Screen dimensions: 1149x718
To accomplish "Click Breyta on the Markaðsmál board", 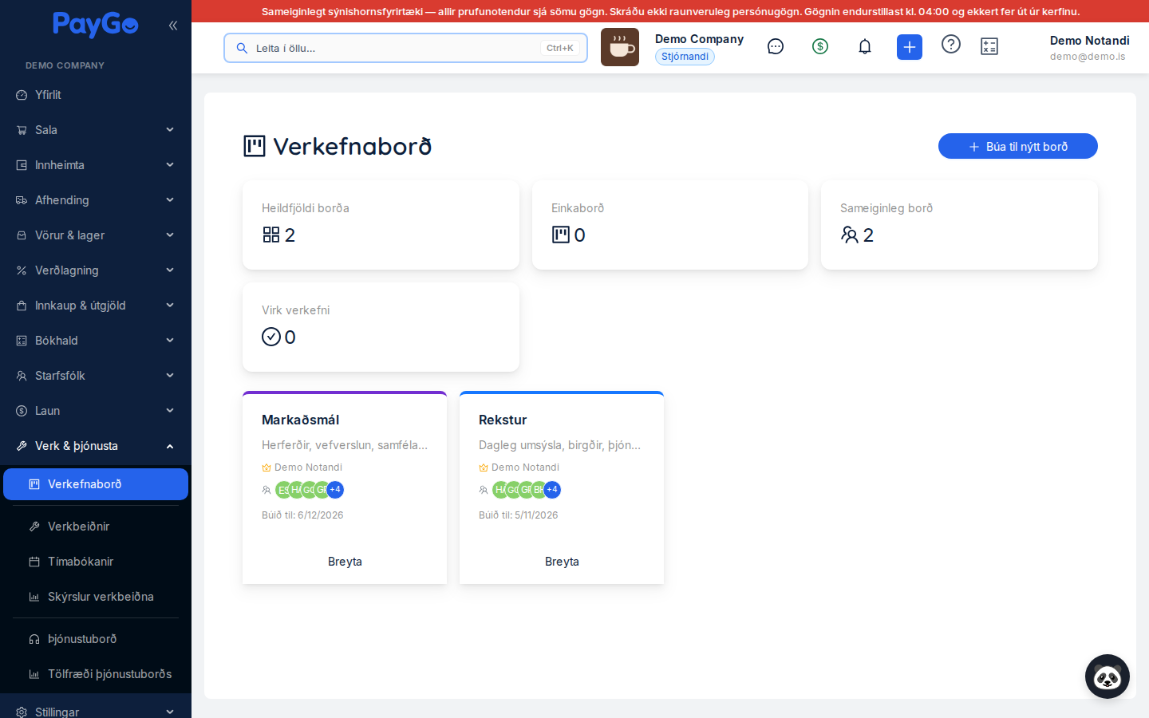I will 345,562.
